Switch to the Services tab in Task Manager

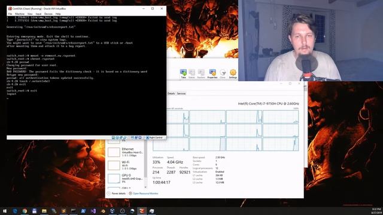[181, 94]
